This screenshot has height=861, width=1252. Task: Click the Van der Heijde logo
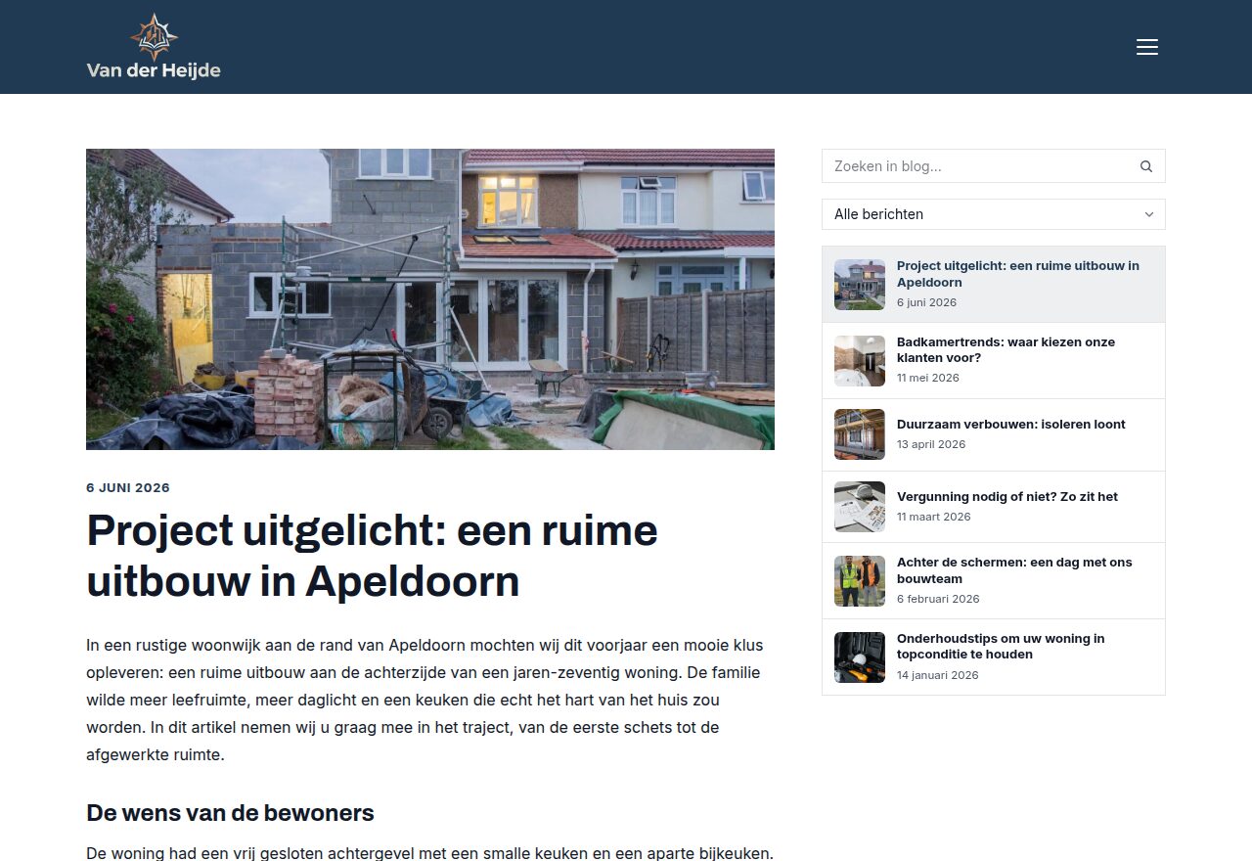click(154, 46)
